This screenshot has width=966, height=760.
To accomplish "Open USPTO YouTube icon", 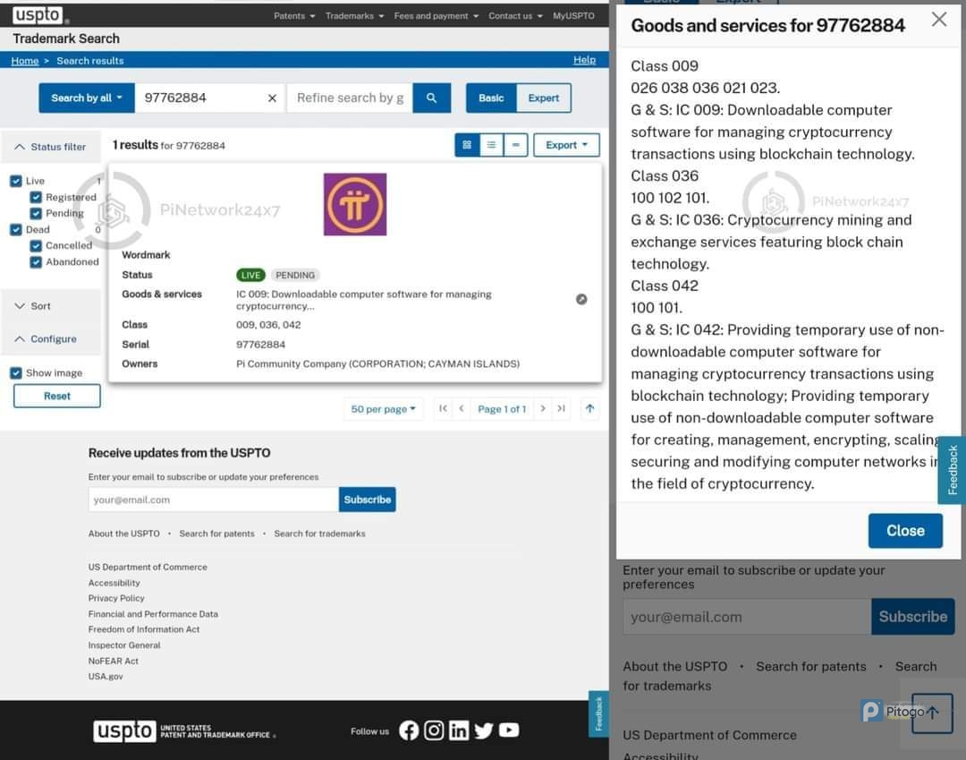I will tap(509, 730).
